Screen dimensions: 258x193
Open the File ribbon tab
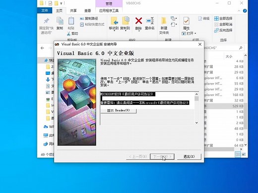(x=45, y=10)
